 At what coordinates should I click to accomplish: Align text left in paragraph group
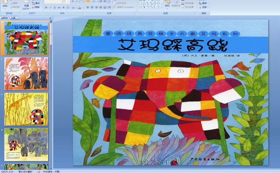[88, 8]
